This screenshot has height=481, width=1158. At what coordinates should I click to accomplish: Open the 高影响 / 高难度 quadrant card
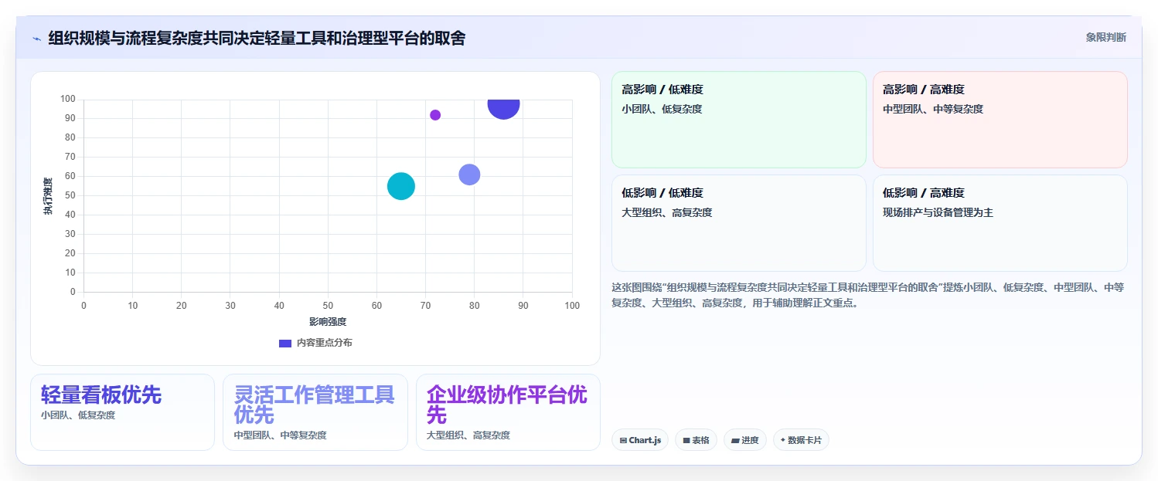[x=1000, y=120]
